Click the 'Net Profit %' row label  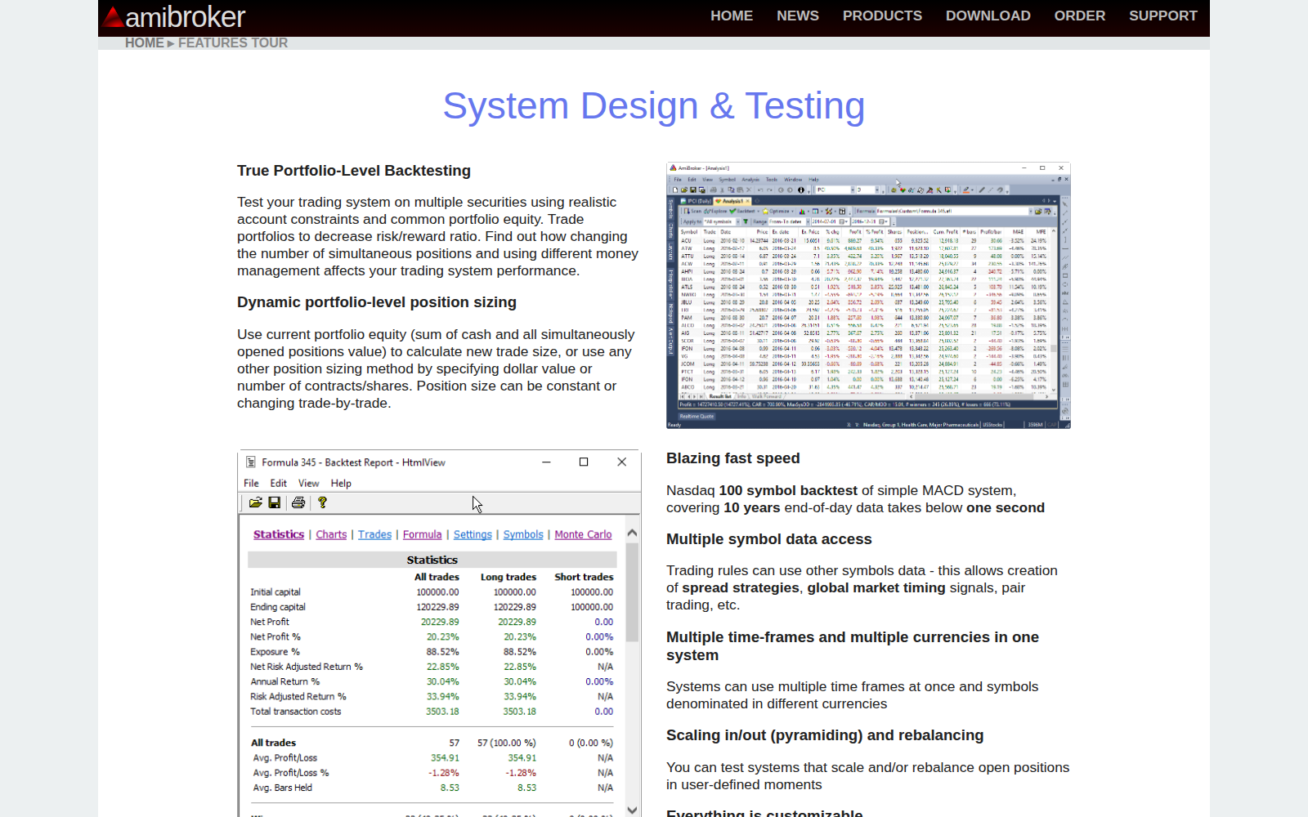tap(275, 636)
